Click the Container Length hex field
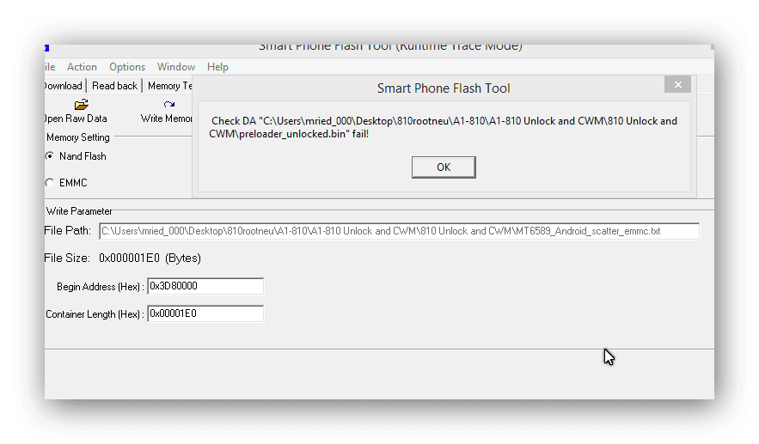 [x=205, y=314]
